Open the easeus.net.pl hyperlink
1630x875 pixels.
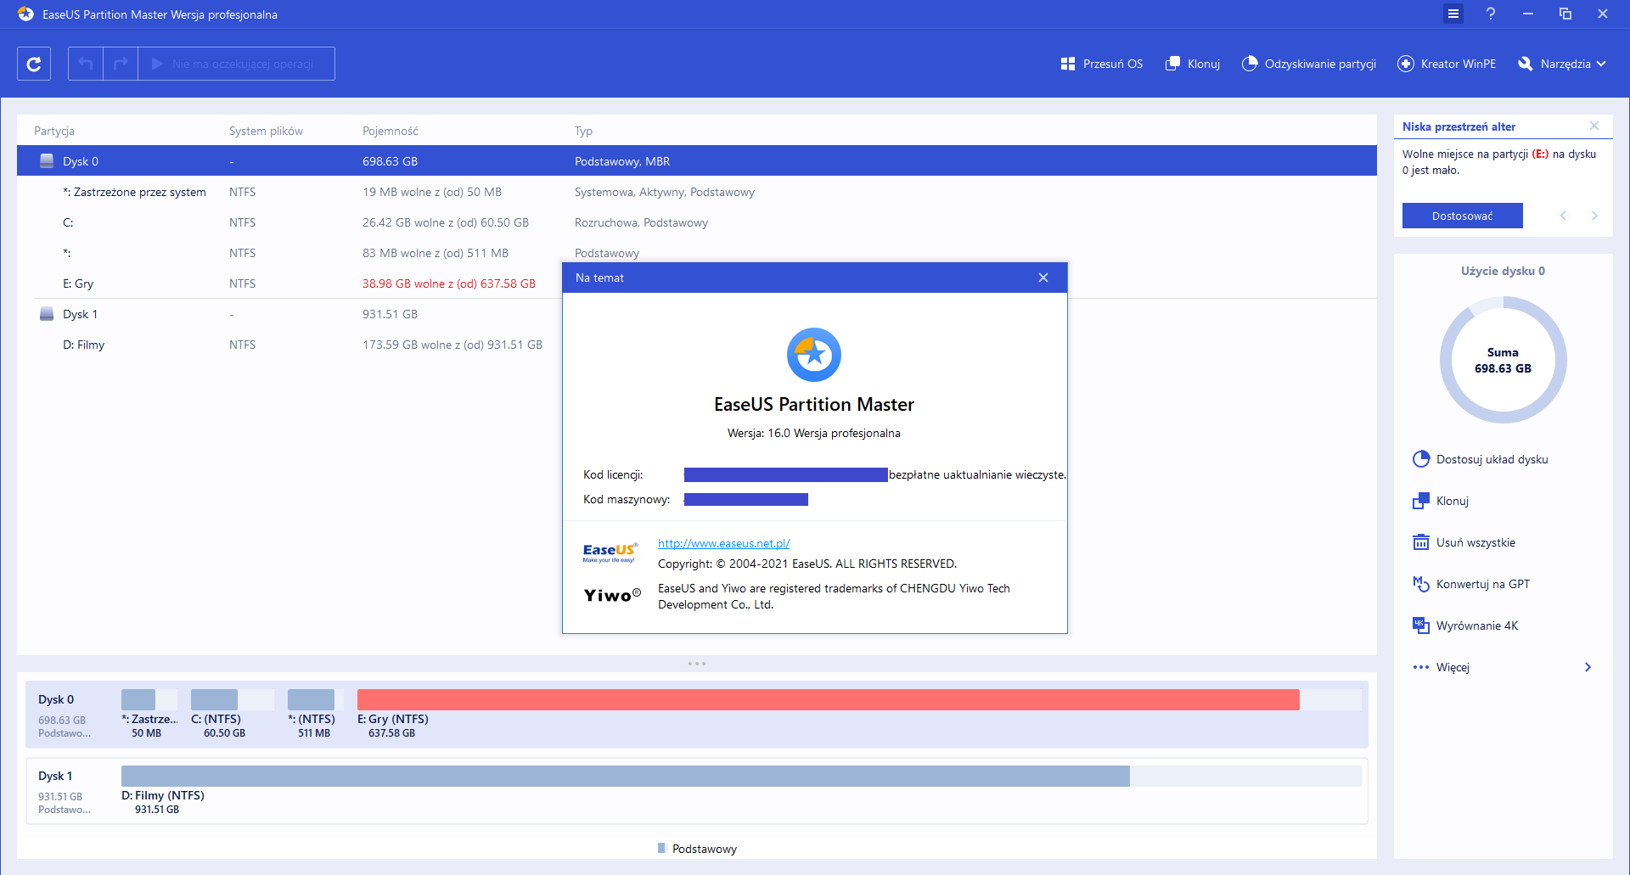click(x=723, y=543)
